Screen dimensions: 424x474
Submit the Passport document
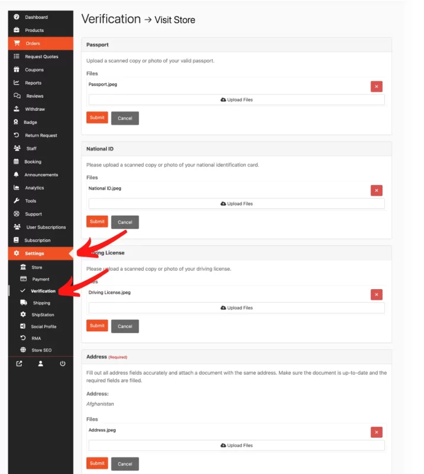(x=97, y=118)
